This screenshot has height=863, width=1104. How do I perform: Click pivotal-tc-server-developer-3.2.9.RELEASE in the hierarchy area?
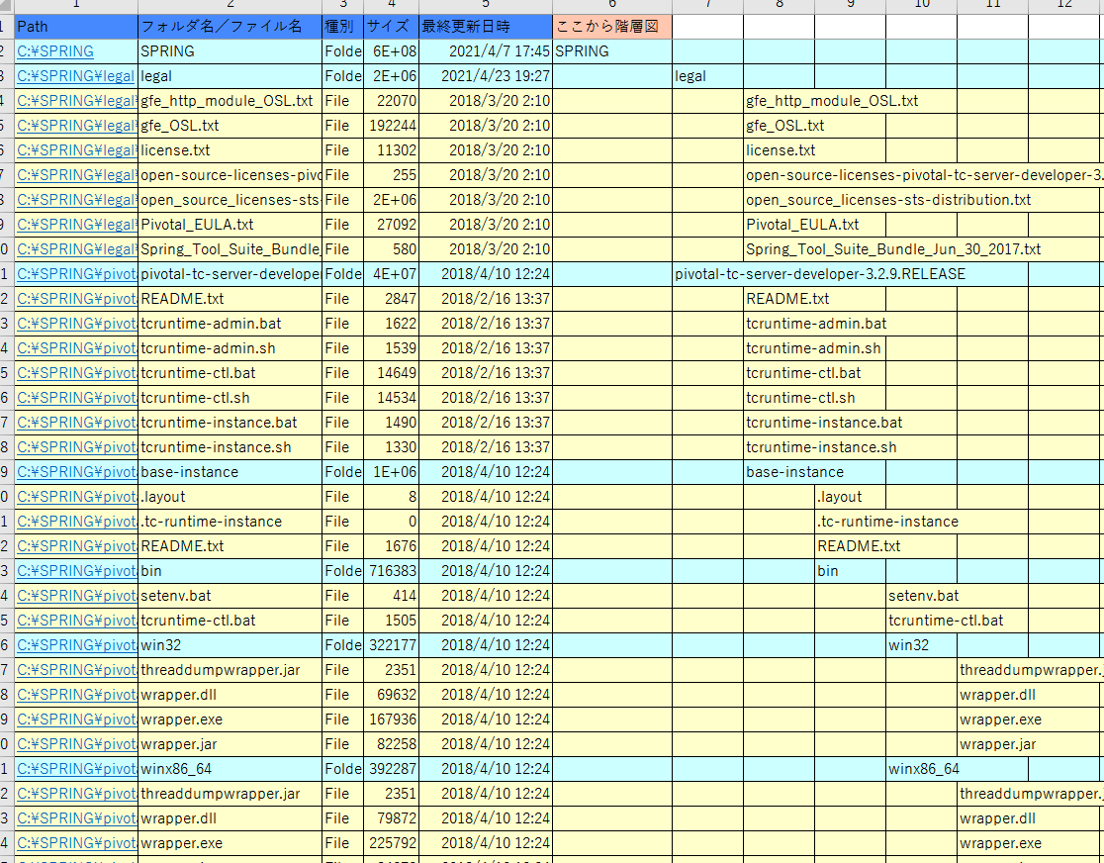click(819, 274)
